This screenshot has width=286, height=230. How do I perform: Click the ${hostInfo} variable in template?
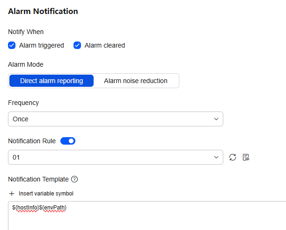pos(25,208)
